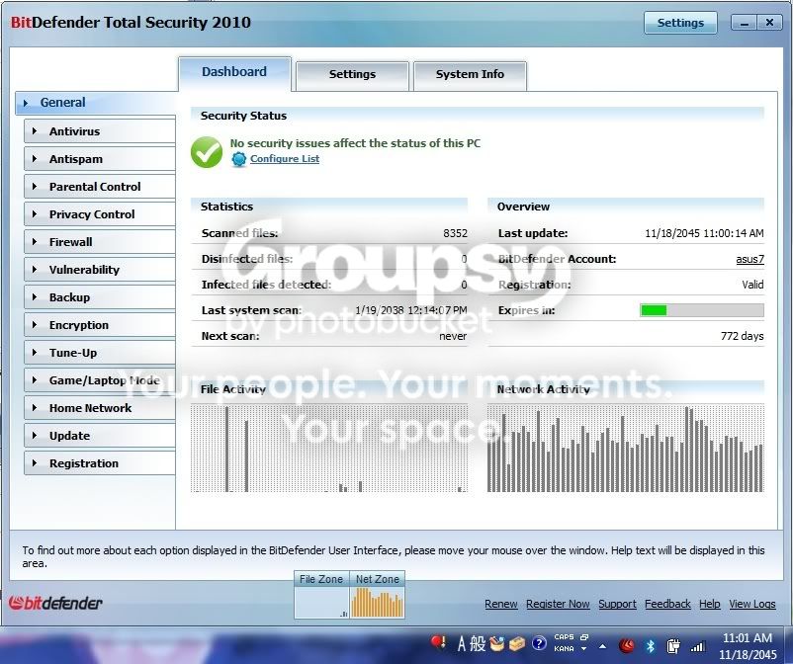Screen dimensions: 793x664
Task: Click the Next scan 'never' value
Action: pos(453,336)
